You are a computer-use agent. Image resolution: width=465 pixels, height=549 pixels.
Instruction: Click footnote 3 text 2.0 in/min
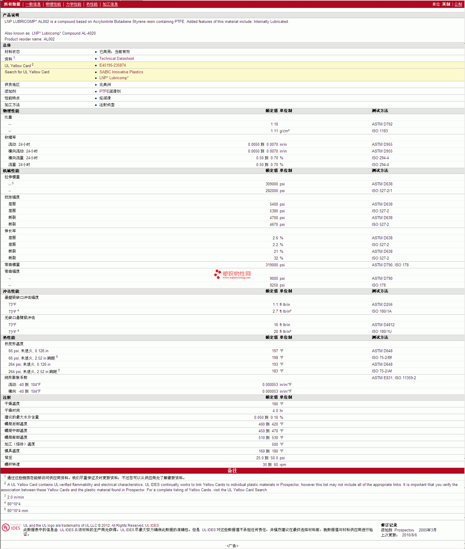(x=16, y=497)
